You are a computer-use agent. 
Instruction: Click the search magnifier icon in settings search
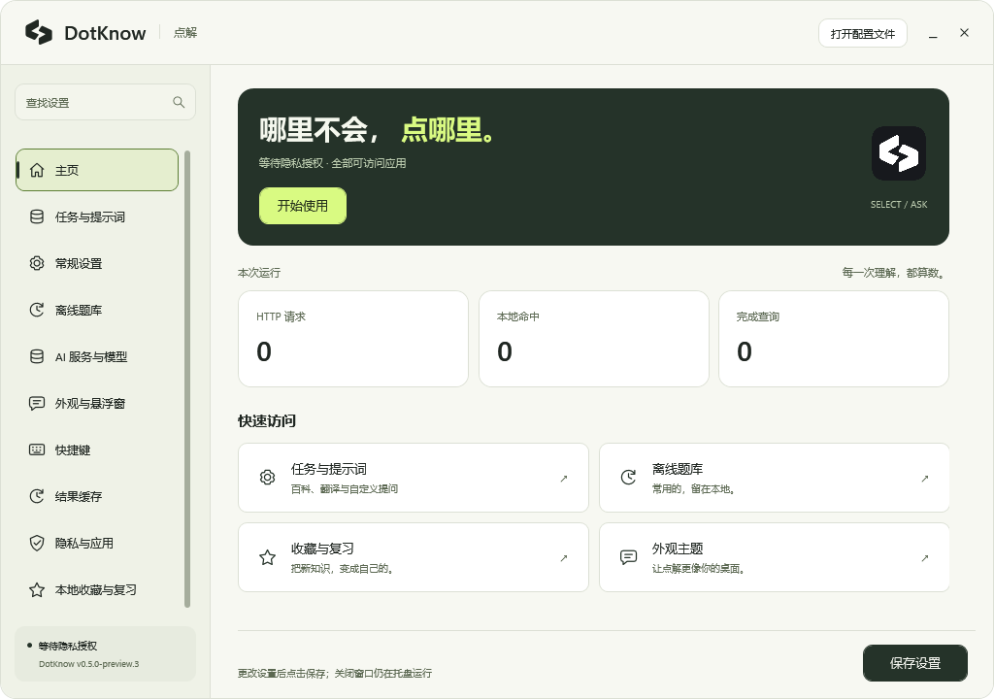[x=179, y=102]
